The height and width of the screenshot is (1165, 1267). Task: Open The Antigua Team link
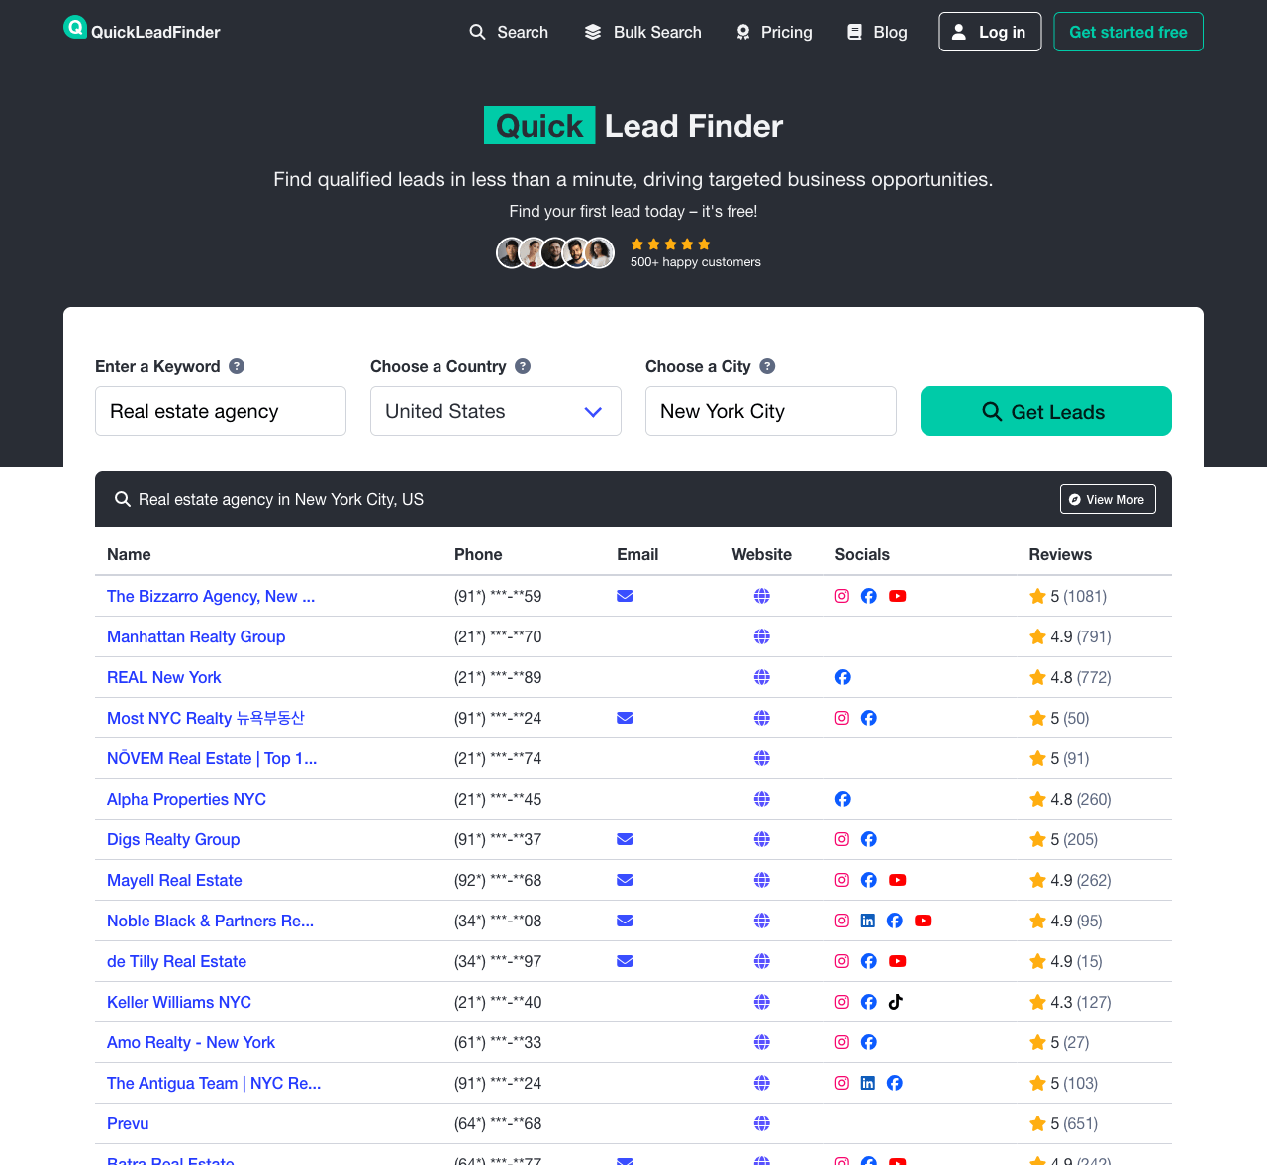tap(214, 1083)
